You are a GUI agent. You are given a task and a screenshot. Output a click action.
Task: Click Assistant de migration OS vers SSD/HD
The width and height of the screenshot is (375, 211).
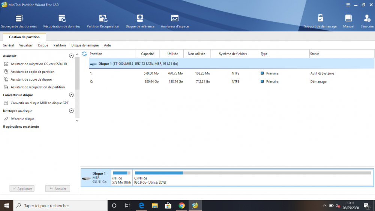(39, 64)
